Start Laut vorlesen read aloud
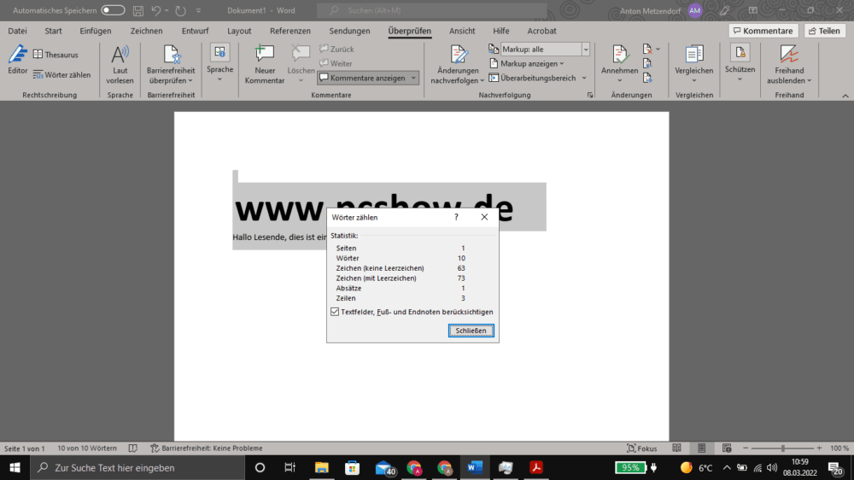The width and height of the screenshot is (854, 480). click(x=120, y=65)
